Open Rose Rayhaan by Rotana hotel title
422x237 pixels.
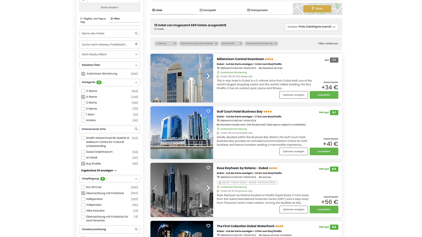click(x=242, y=168)
